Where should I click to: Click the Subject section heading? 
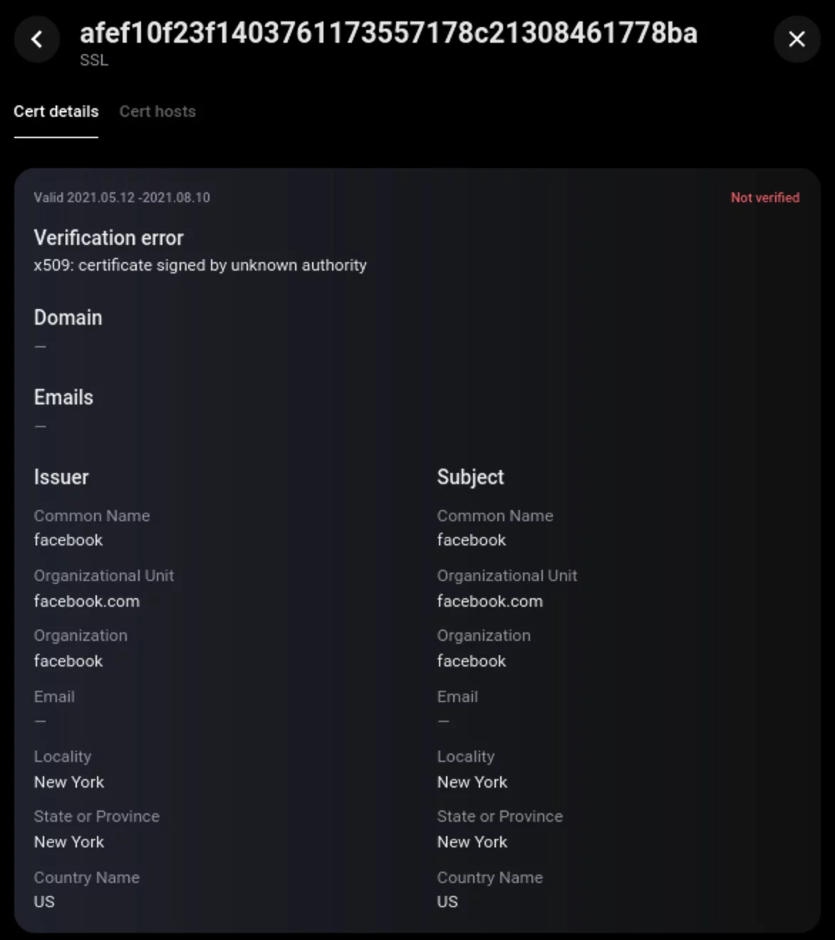(x=470, y=477)
